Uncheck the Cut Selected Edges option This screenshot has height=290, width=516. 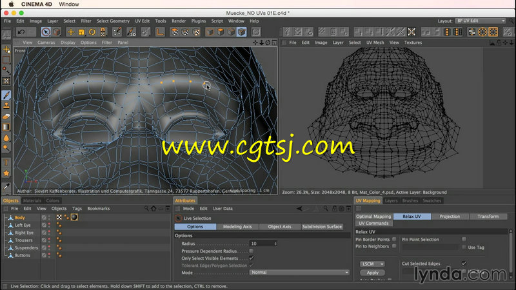(464, 263)
